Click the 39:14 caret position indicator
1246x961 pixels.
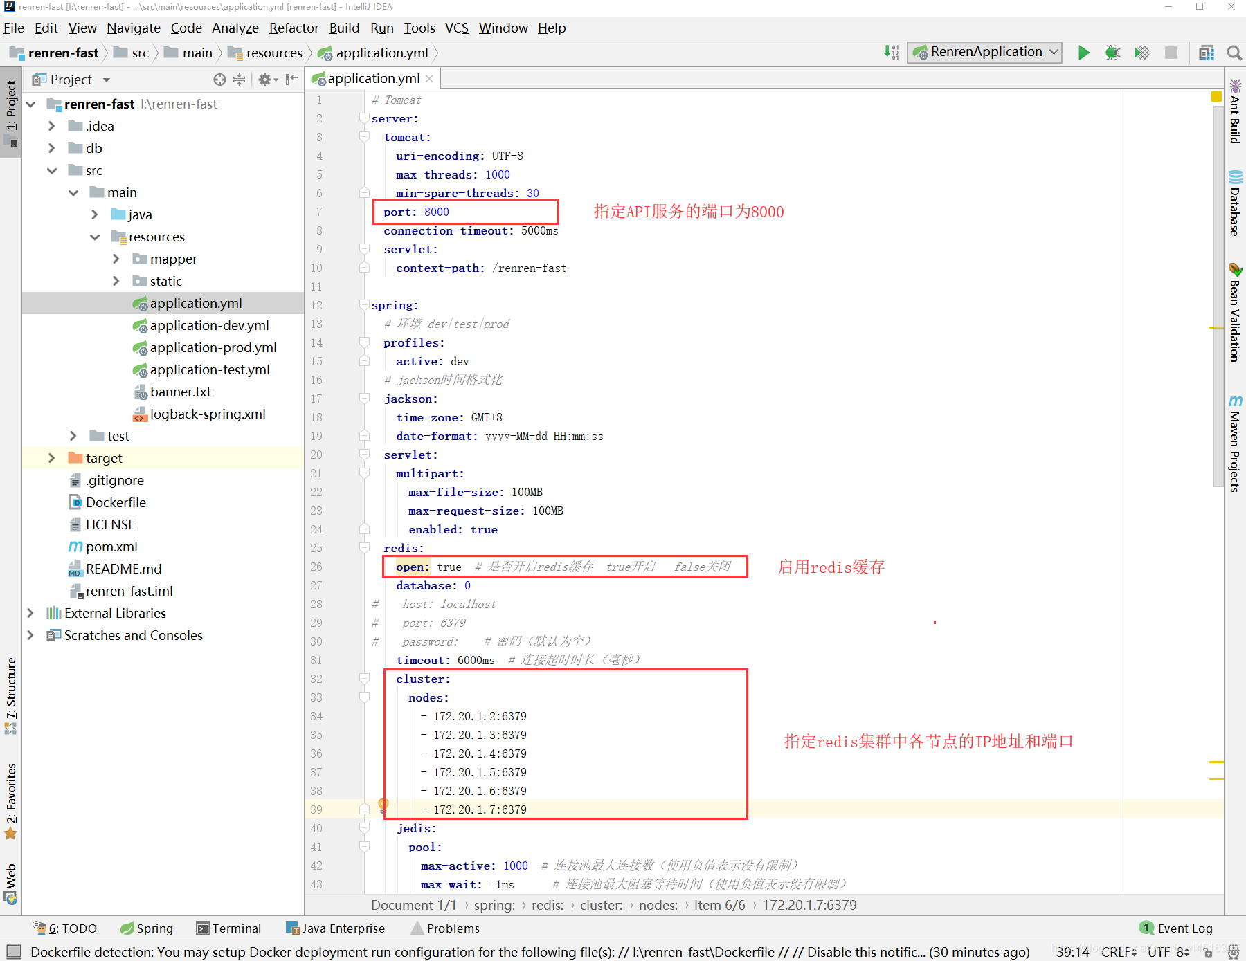coord(1073,952)
